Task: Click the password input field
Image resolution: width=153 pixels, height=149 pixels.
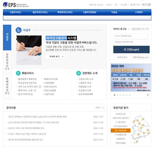Action: coord(130,42)
